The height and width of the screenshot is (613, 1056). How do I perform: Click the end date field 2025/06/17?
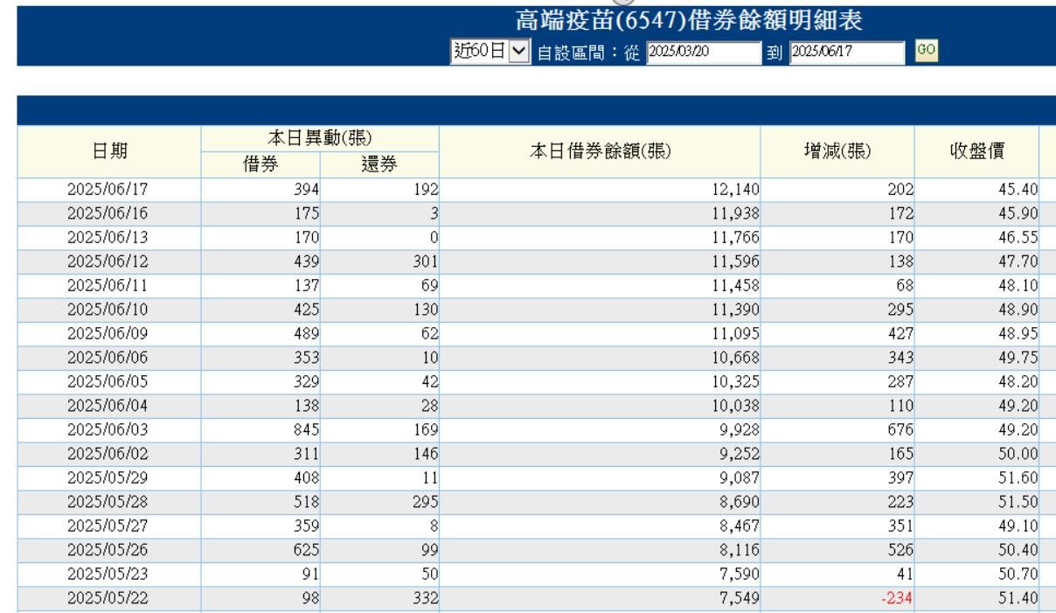(847, 51)
